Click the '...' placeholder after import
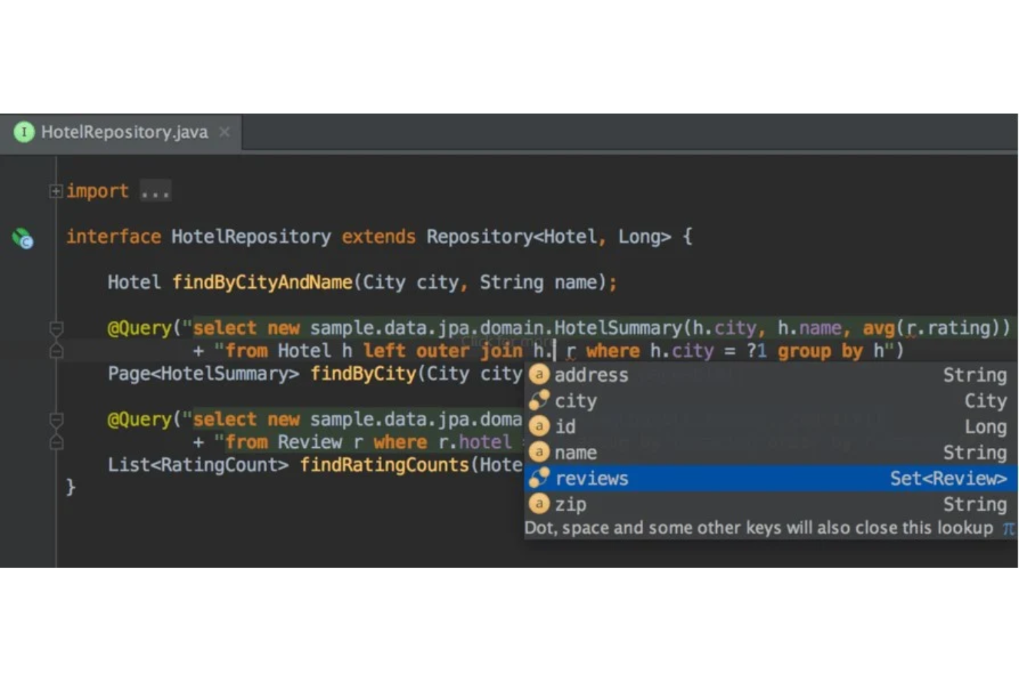 (155, 191)
